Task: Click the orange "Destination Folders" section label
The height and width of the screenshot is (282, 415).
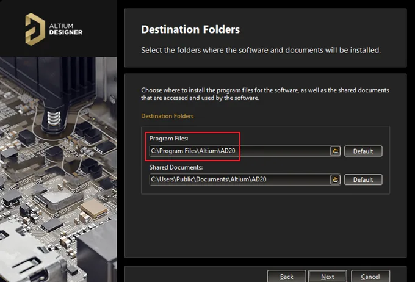Action: tap(167, 116)
